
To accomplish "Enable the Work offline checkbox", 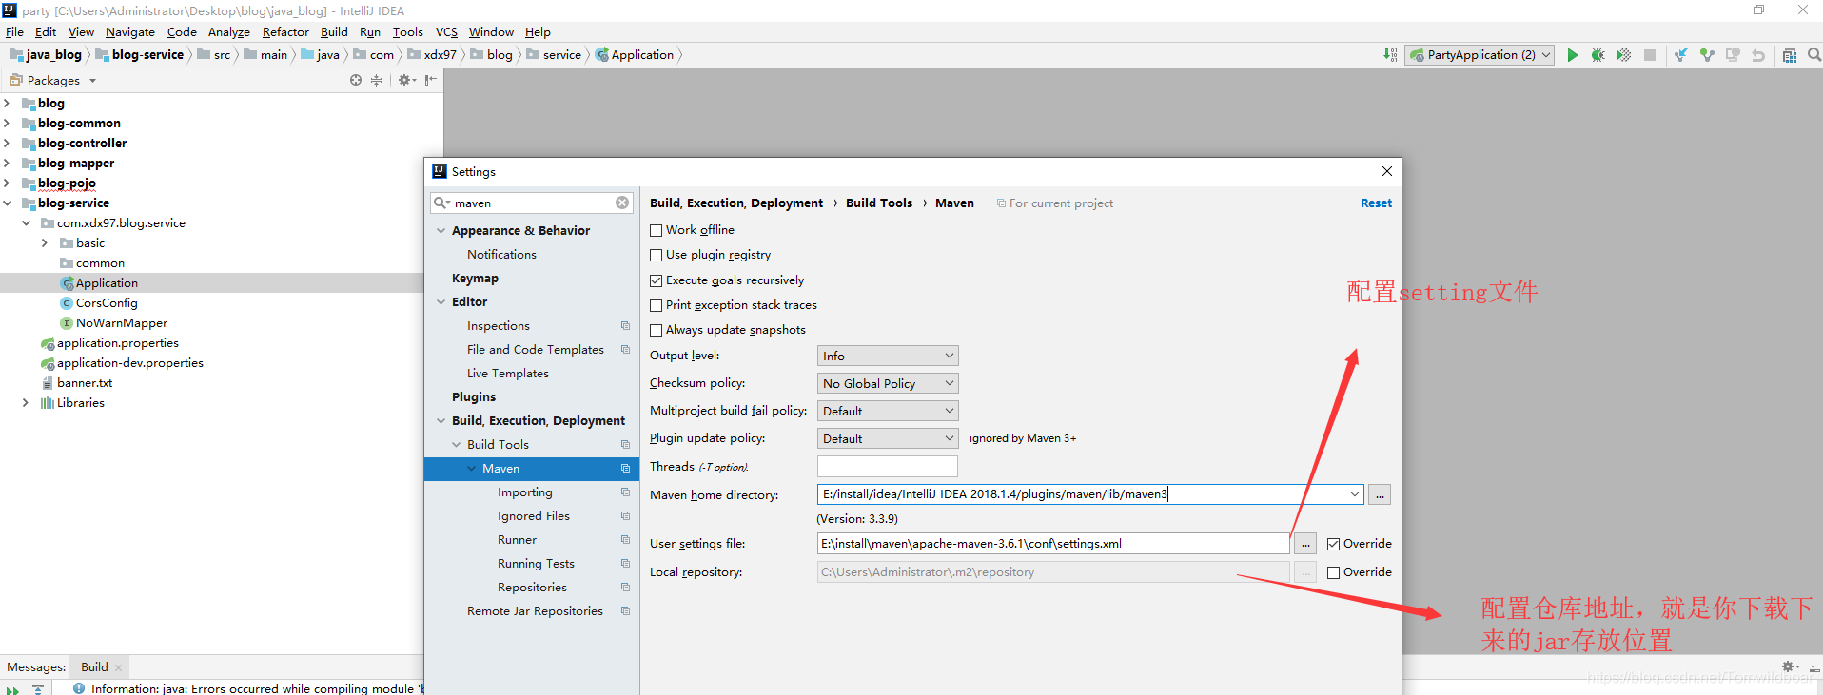I will click(656, 230).
